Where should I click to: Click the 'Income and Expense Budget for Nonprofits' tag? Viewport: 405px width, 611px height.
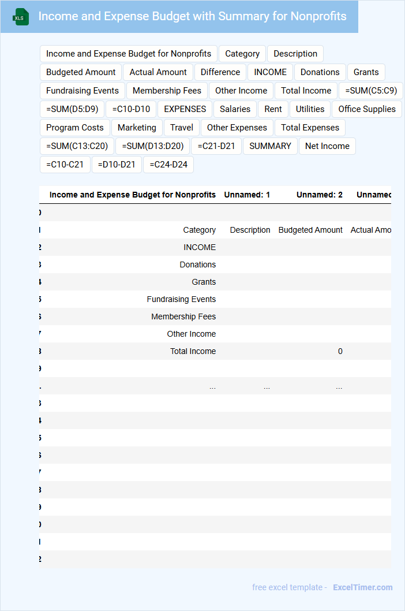(129, 54)
